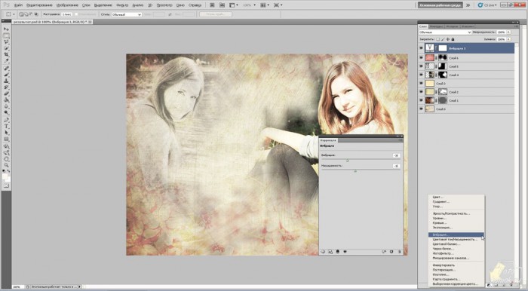The height and width of the screenshot is (291, 528).
Task: Launch Bridge from the application bar
Action: (212, 5)
